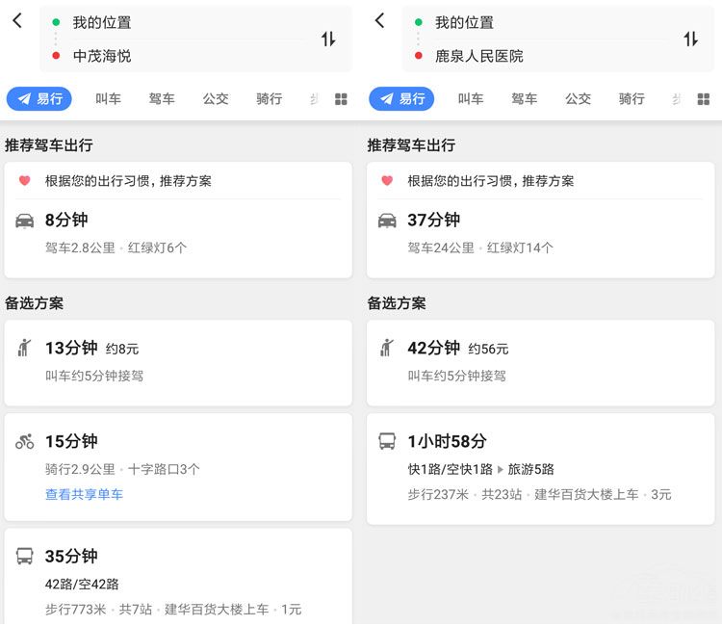Image resolution: width=722 pixels, height=626 pixels.
Task: Open grid menu beside 中茂海悦 travel tabs
Action: pos(341,99)
